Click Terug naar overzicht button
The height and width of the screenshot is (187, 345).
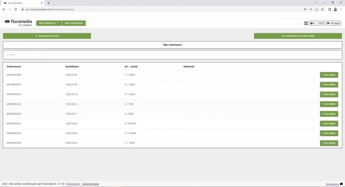point(47,36)
